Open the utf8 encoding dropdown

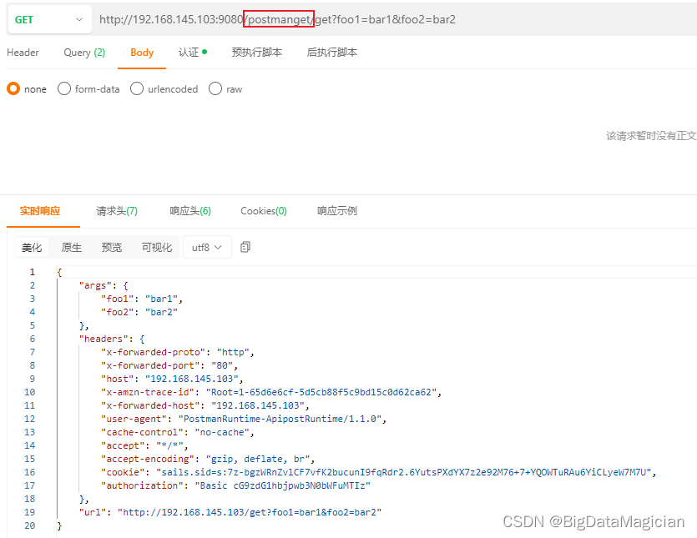[206, 247]
